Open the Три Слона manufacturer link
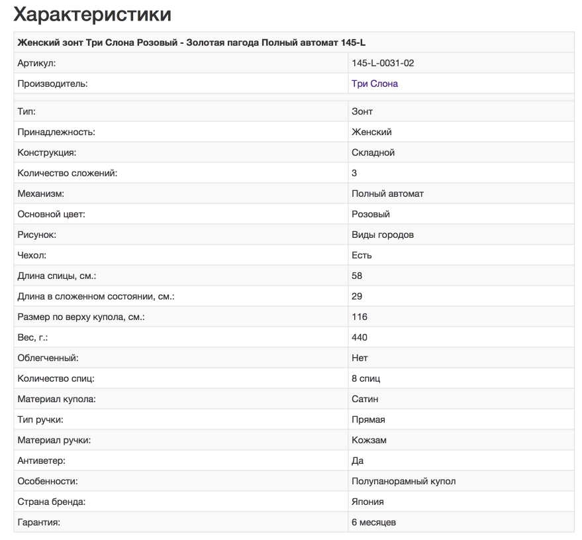This screenshot has height=540, width=582. (x=375, y=84)
